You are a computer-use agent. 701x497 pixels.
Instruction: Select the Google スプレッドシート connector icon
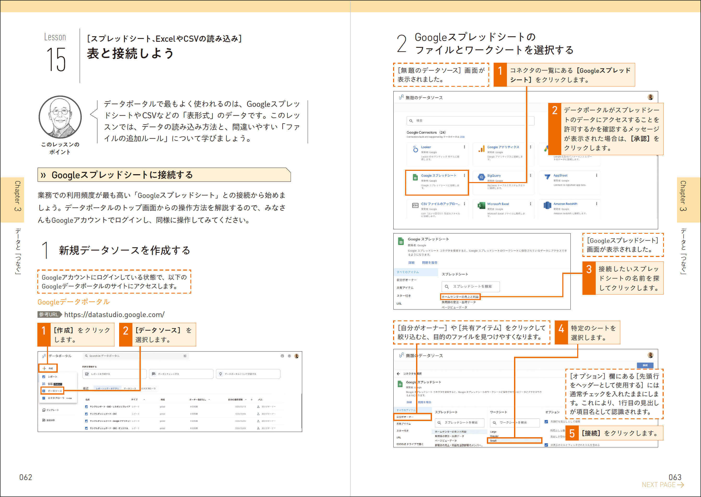(415, 177)
